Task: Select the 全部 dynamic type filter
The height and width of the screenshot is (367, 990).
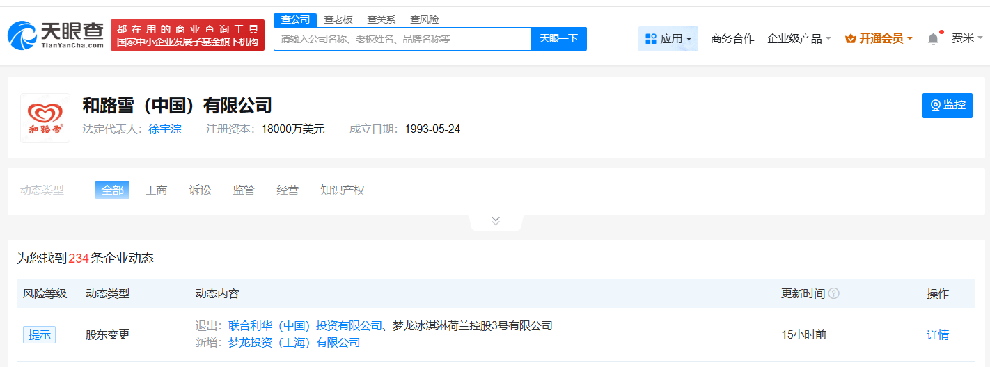Action: coord(112,190)
